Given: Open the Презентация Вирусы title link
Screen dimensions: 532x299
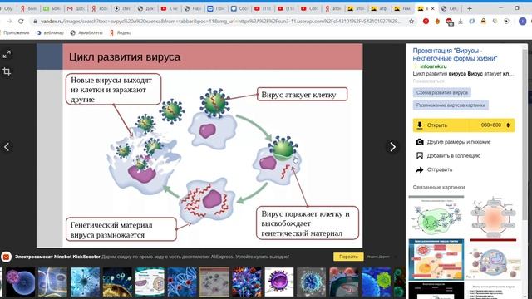Looking at the screenshot, I should pyautogui.click(x=455, y=54).
